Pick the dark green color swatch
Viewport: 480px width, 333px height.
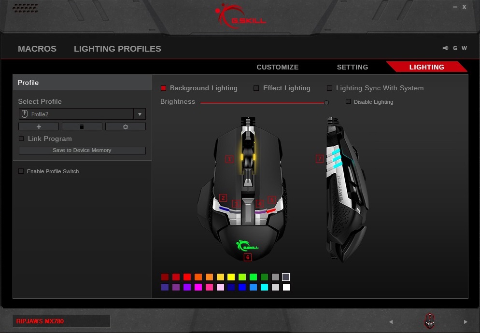pyautogui.click(x=264, y=277)
